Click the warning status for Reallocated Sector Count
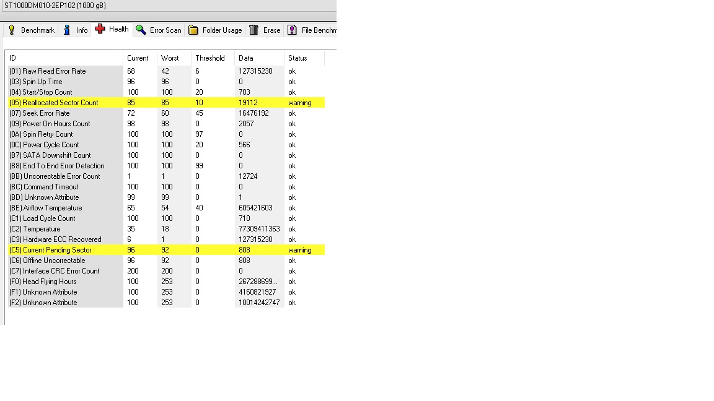 [x=299, y=103]
